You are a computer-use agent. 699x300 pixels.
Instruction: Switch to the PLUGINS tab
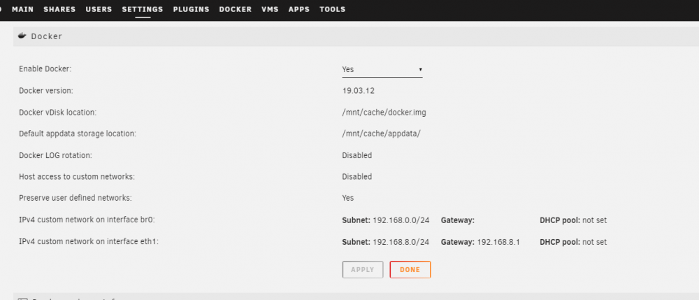pos(192,9)
